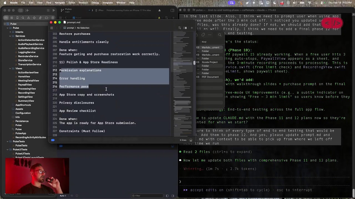The height and width of the screenshot is (199, 355).
Task: Select the Assets item in navigator
Action: [19, 109]
